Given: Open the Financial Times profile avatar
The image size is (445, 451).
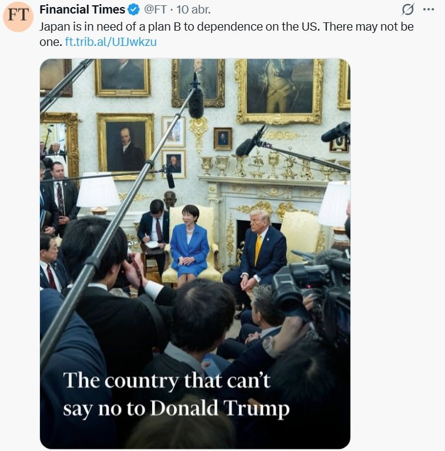Looking at the screenshot, I should (x=18, y=16).
